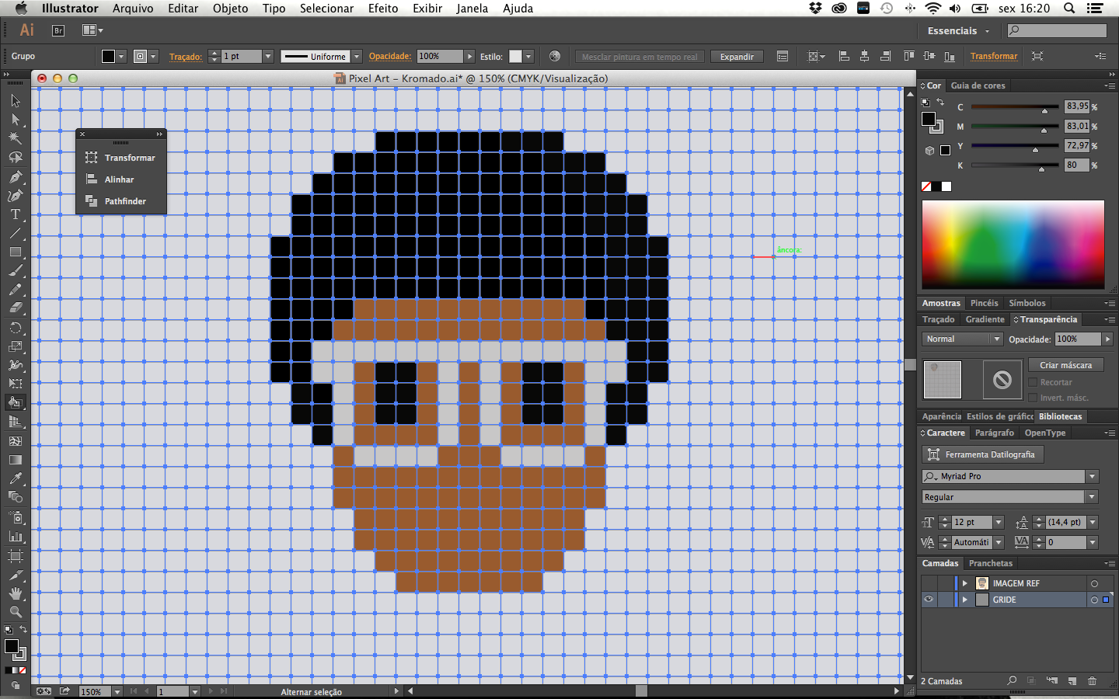Screen dimensions: 1119x699
Task: Select the Paintbrush tool
Action: (16, 271)
